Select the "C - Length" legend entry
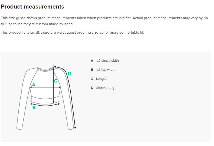 (x=99, y=79)
